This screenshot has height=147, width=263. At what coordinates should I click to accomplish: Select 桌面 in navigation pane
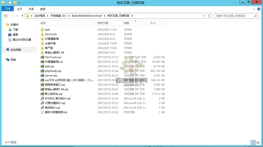(x=15, y=35)
